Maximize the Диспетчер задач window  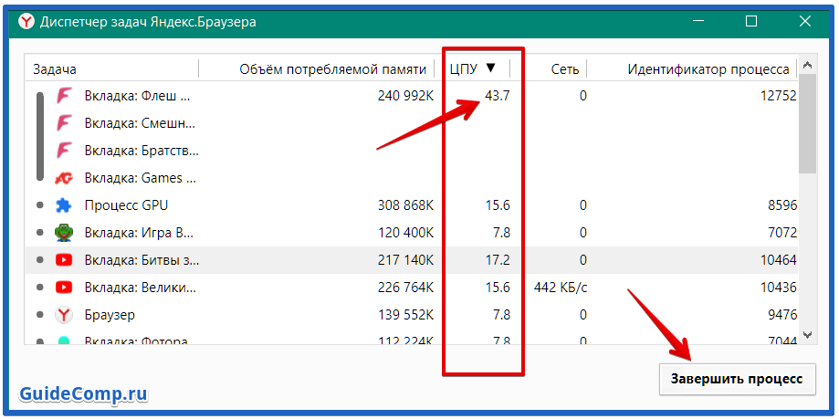(x=751, y=21)
